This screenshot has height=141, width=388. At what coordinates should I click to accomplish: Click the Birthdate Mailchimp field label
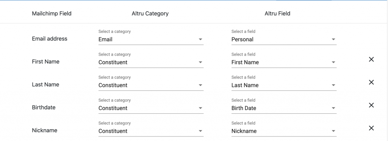click(44, 107)
